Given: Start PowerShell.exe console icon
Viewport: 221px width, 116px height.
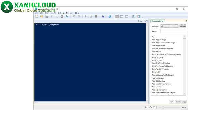Looking at the screenshot, I should pyautogui.click(x=110, y=16).
